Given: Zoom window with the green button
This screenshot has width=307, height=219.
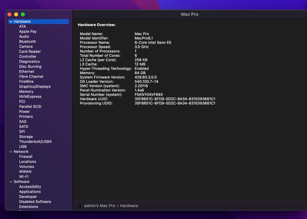Looking at the screenshot, I should click(23, 14).
